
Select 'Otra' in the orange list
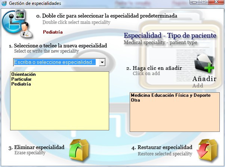(x=135, y=100)
